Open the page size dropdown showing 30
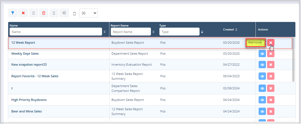Viewport: 301px width, 124px height. coord(88,13)
